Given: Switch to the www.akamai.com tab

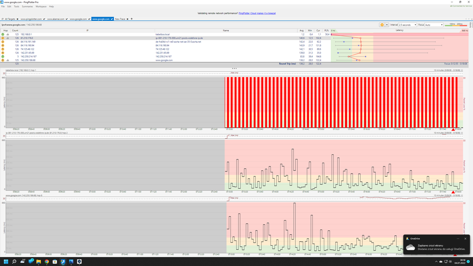Looking at the screenshot, I should 56,19.
